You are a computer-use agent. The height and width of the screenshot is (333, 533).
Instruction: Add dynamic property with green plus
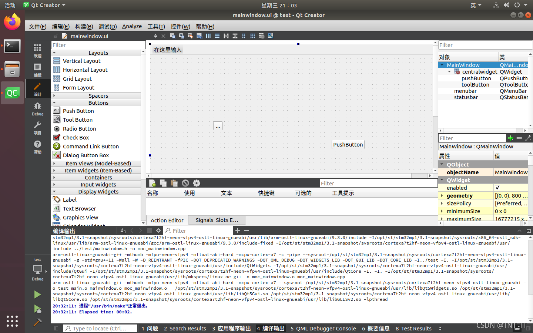[x=510, y=138]
